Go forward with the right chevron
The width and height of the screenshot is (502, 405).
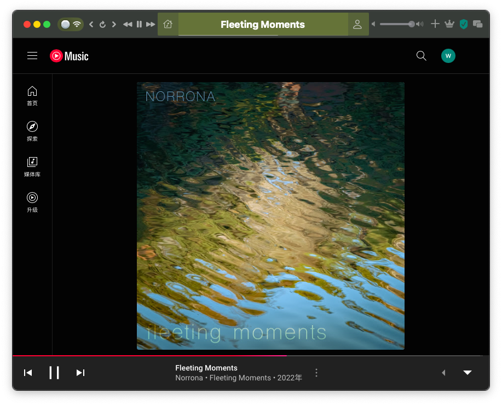pos(114,24)
